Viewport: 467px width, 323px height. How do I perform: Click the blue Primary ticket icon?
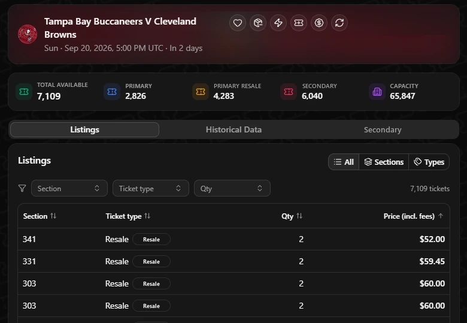pos(112,92)
